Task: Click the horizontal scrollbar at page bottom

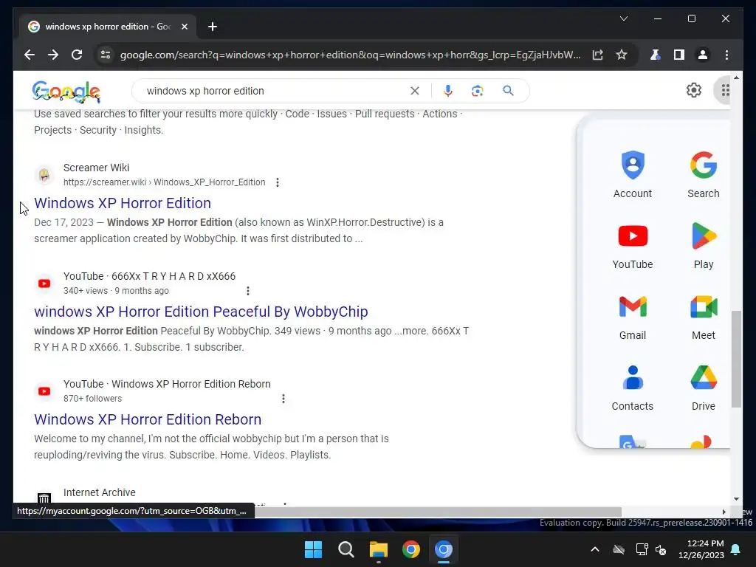Action: (x=438, y=512)
